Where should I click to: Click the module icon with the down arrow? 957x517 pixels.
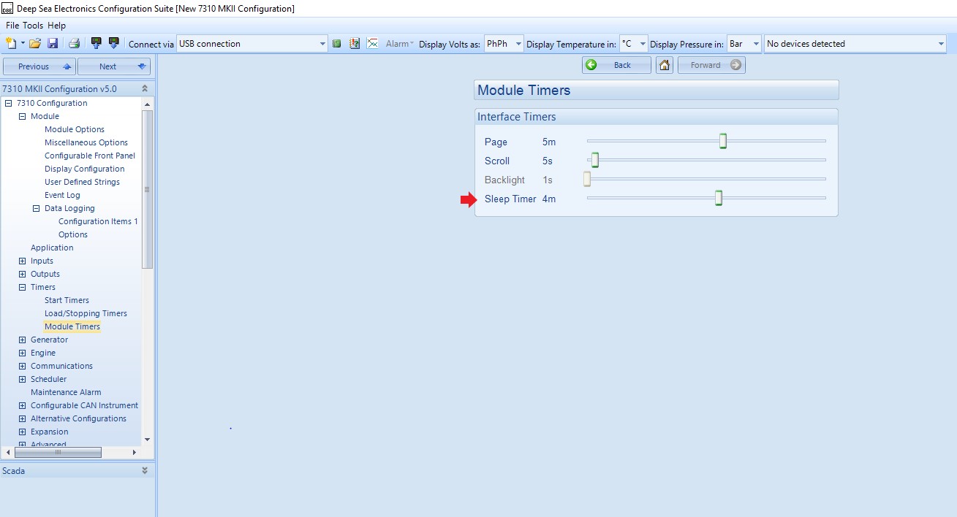113,44
